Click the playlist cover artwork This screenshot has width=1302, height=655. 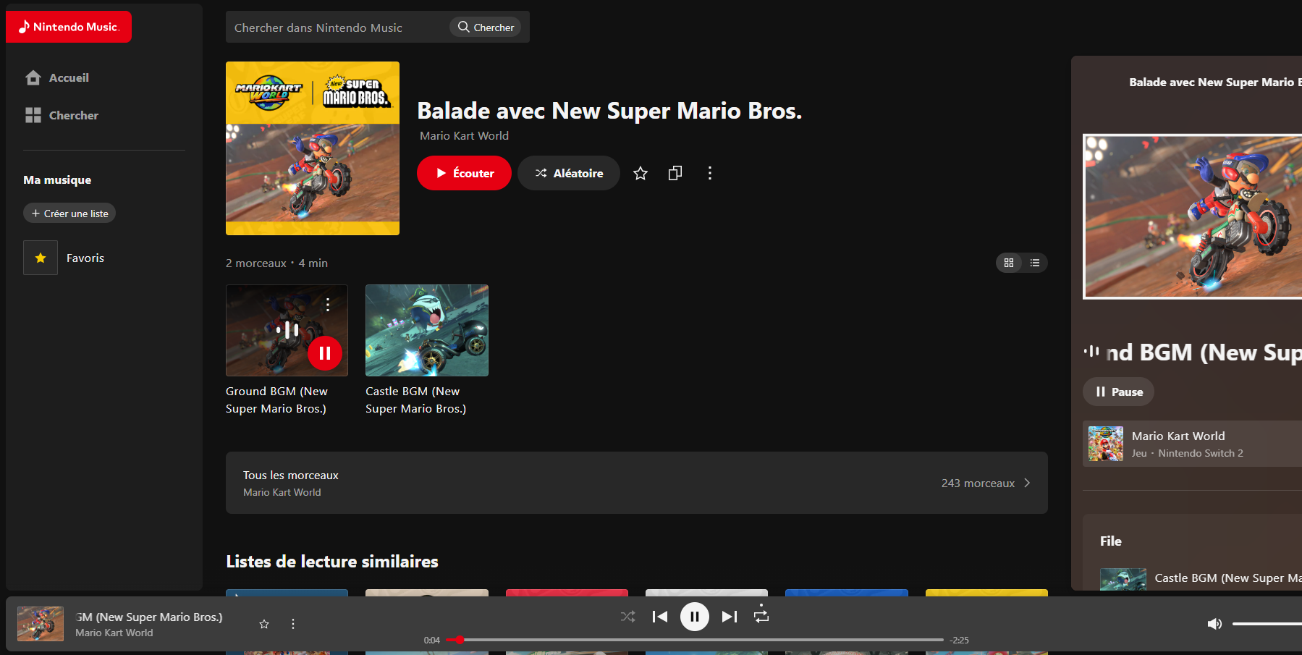tap(313, 148)
